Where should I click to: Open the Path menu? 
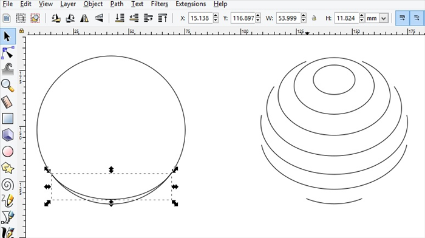coord(117,4)
